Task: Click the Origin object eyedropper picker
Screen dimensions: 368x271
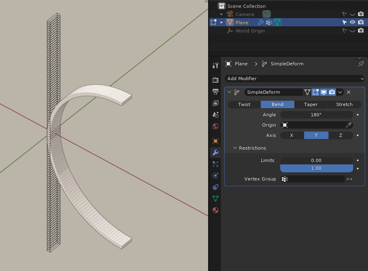Action: 349,125
